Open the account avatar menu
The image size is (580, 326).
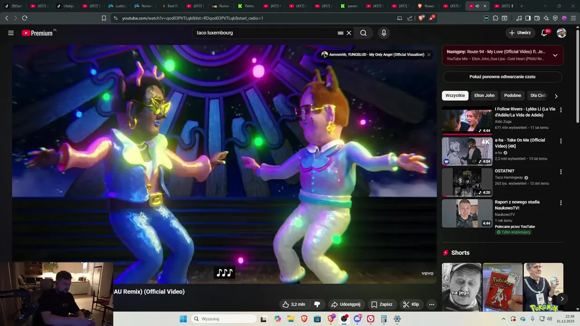pyautogui.click(x=561, y=33)
